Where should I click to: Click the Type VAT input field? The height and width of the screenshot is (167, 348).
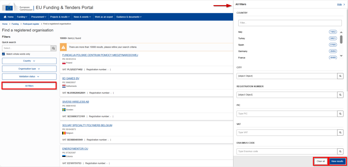[287, 133]
